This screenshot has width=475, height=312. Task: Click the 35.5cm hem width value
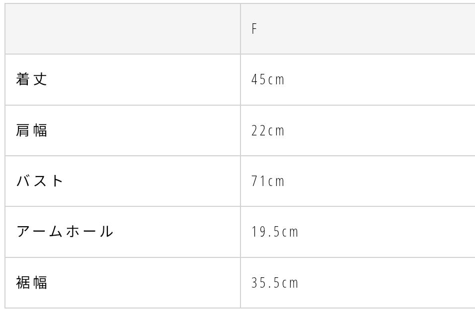coord(275,283)
